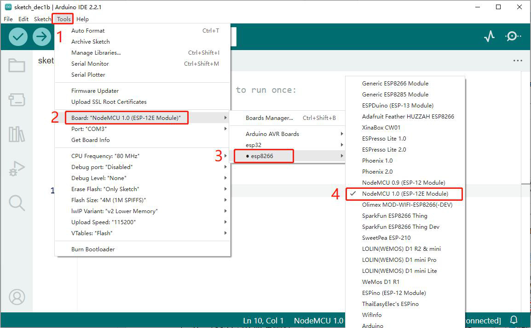Open the File menu

[8, 19]
